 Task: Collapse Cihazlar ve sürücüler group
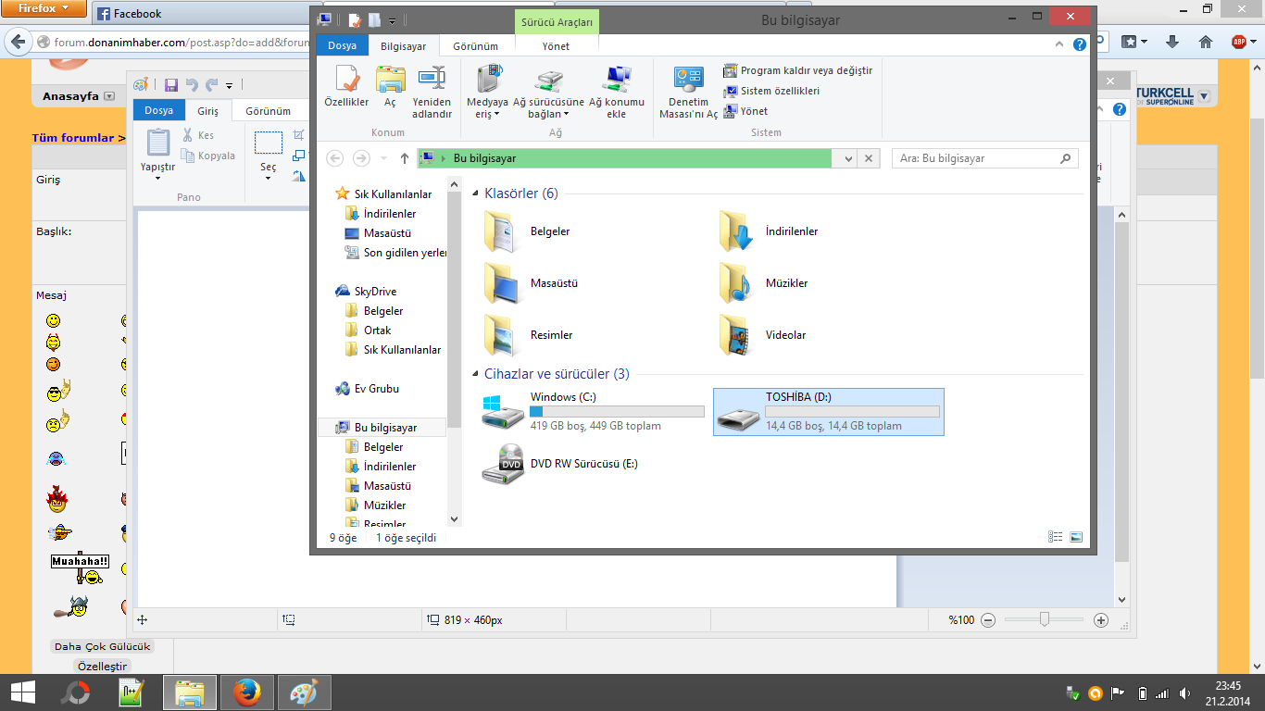click(476, 374)
